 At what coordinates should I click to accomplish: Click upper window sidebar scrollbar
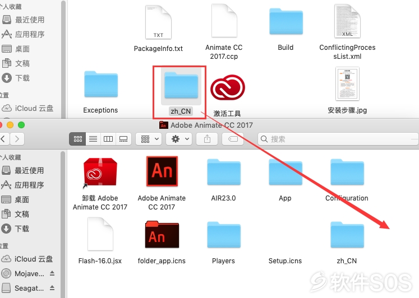63,59
